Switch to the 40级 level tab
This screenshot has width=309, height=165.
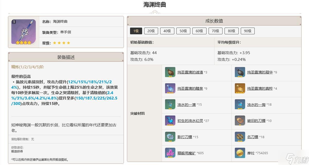pyautogui.click(x=167, y=31)
